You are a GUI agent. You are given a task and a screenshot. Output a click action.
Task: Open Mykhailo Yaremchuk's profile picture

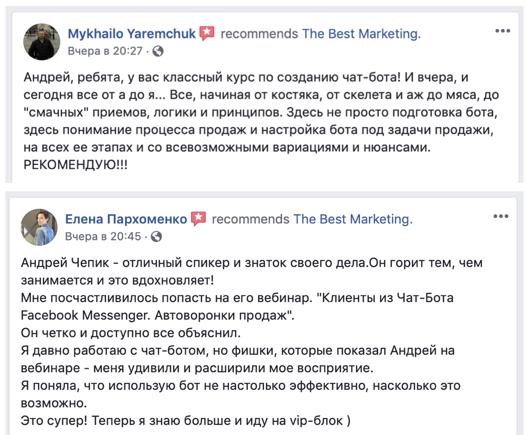tap(41, 42)
